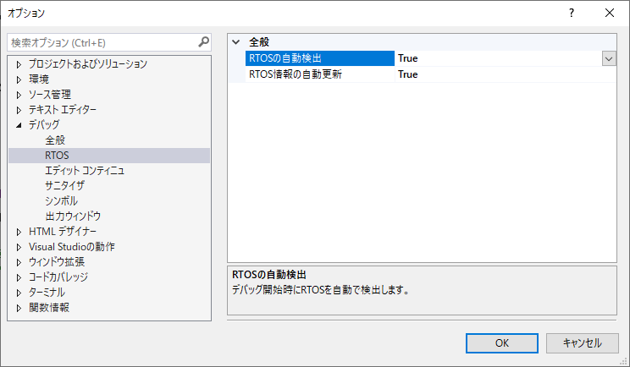Select シンボル in the options tree
This screenshot has height=367, width=630.
click(61, 201)
